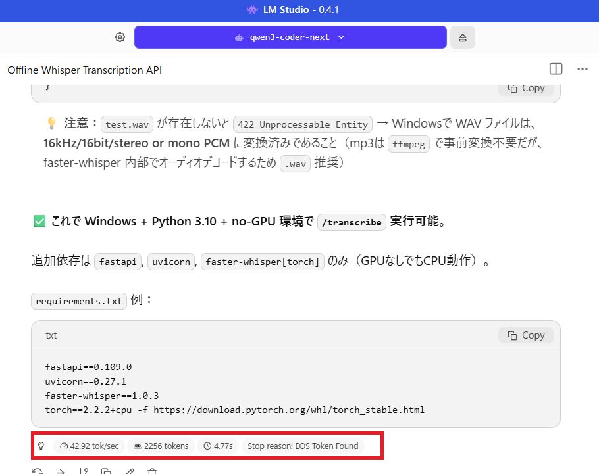Eject the loaded model
Viewport: 599px width, 474px height.
(462, 37)
